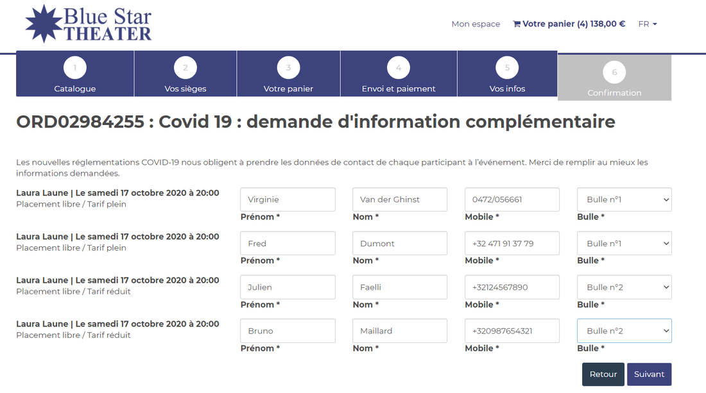Expand the Bulle dropdown for Fred Dumont
Image resolution: width=706 pixels, height=393 pixels.
pos(624,244)
